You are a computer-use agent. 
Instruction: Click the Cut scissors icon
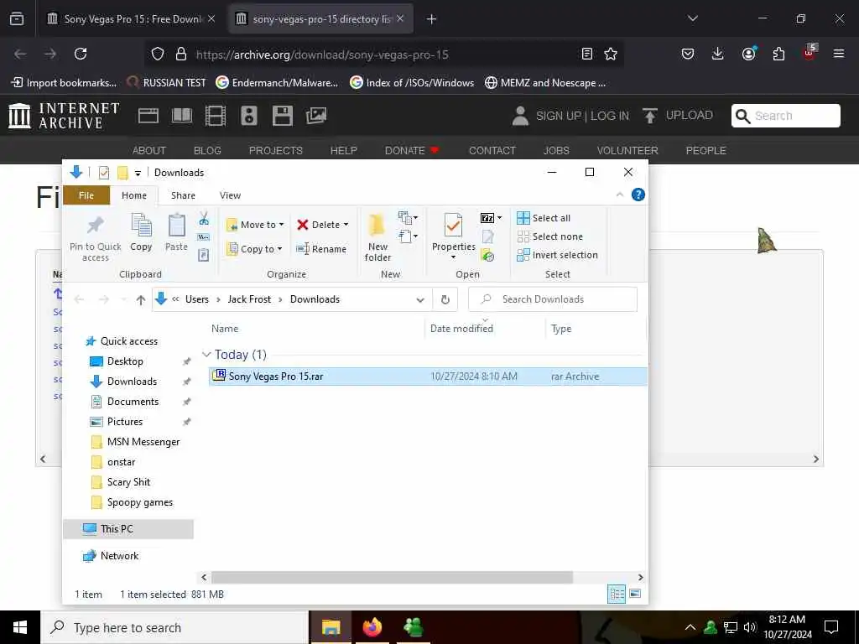(204, 219)
